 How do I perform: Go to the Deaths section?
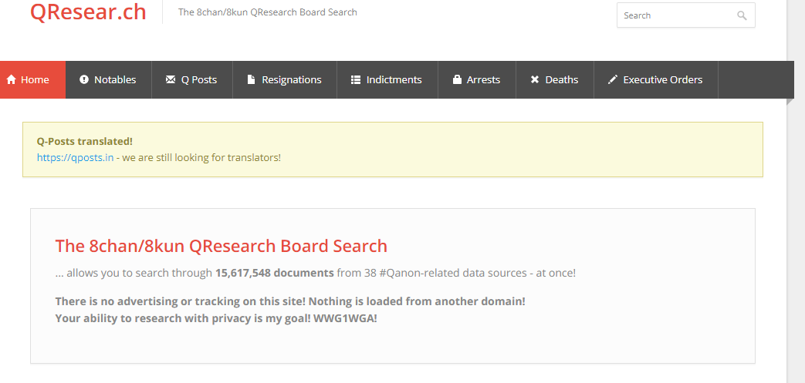554,80
